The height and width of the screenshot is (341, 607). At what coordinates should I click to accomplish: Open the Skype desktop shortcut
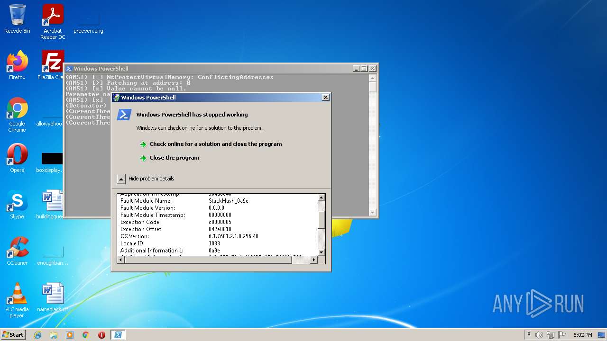coord(17,205)
